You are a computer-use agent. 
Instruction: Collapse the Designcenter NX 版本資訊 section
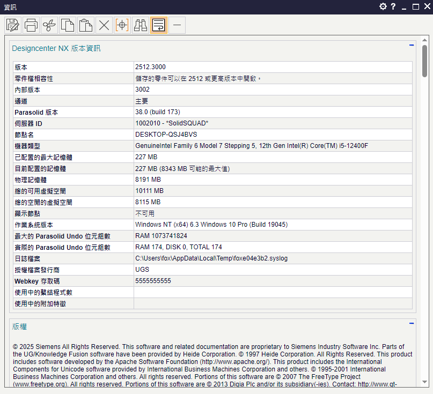[412, 46]
